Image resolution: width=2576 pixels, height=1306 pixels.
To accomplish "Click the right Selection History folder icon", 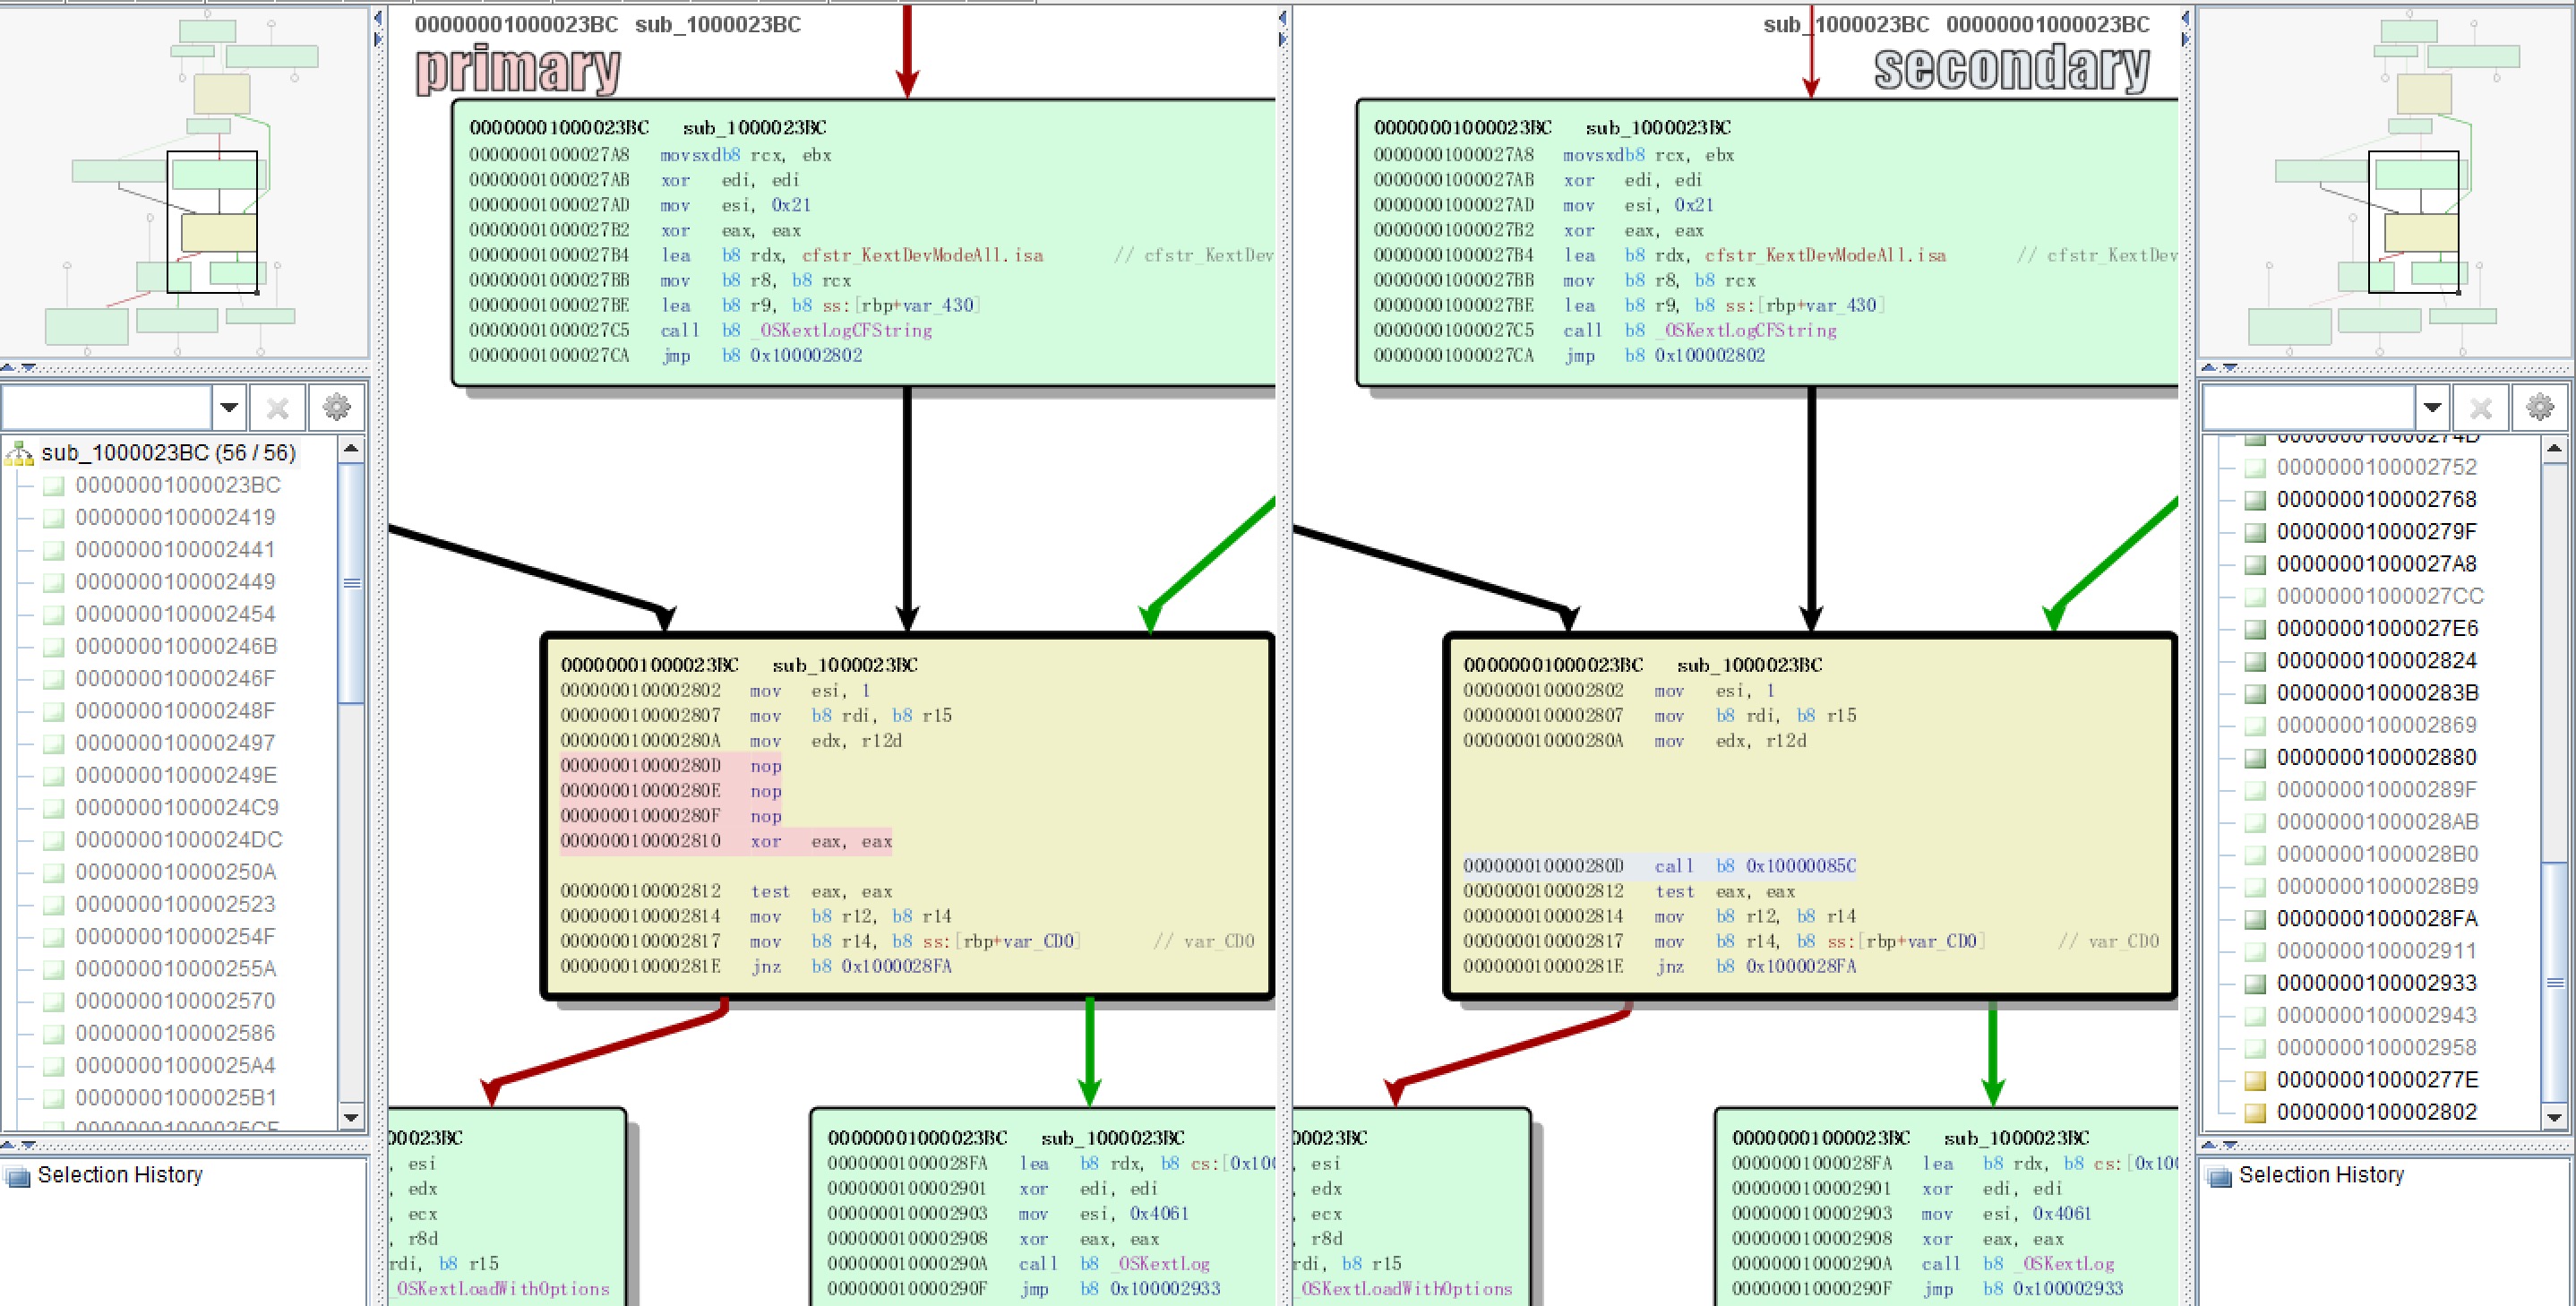I will pos(2220,1176).
